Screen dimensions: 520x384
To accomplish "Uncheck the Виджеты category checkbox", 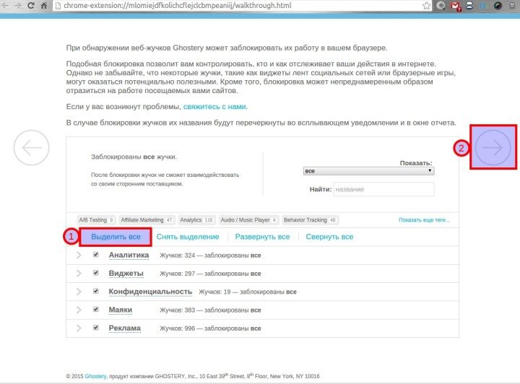I will pyautogui.click(x=95, y=273).
